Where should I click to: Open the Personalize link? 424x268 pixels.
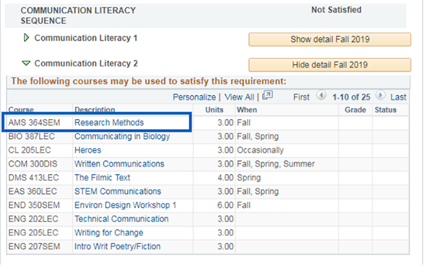tap(194, 97)
